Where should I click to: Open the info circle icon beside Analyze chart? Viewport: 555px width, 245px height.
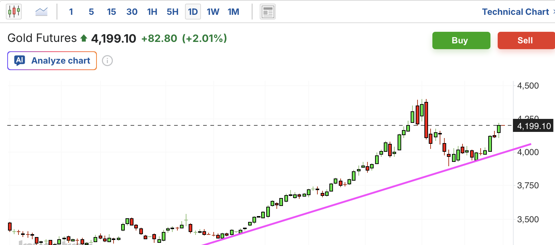(x=107, y=61)
